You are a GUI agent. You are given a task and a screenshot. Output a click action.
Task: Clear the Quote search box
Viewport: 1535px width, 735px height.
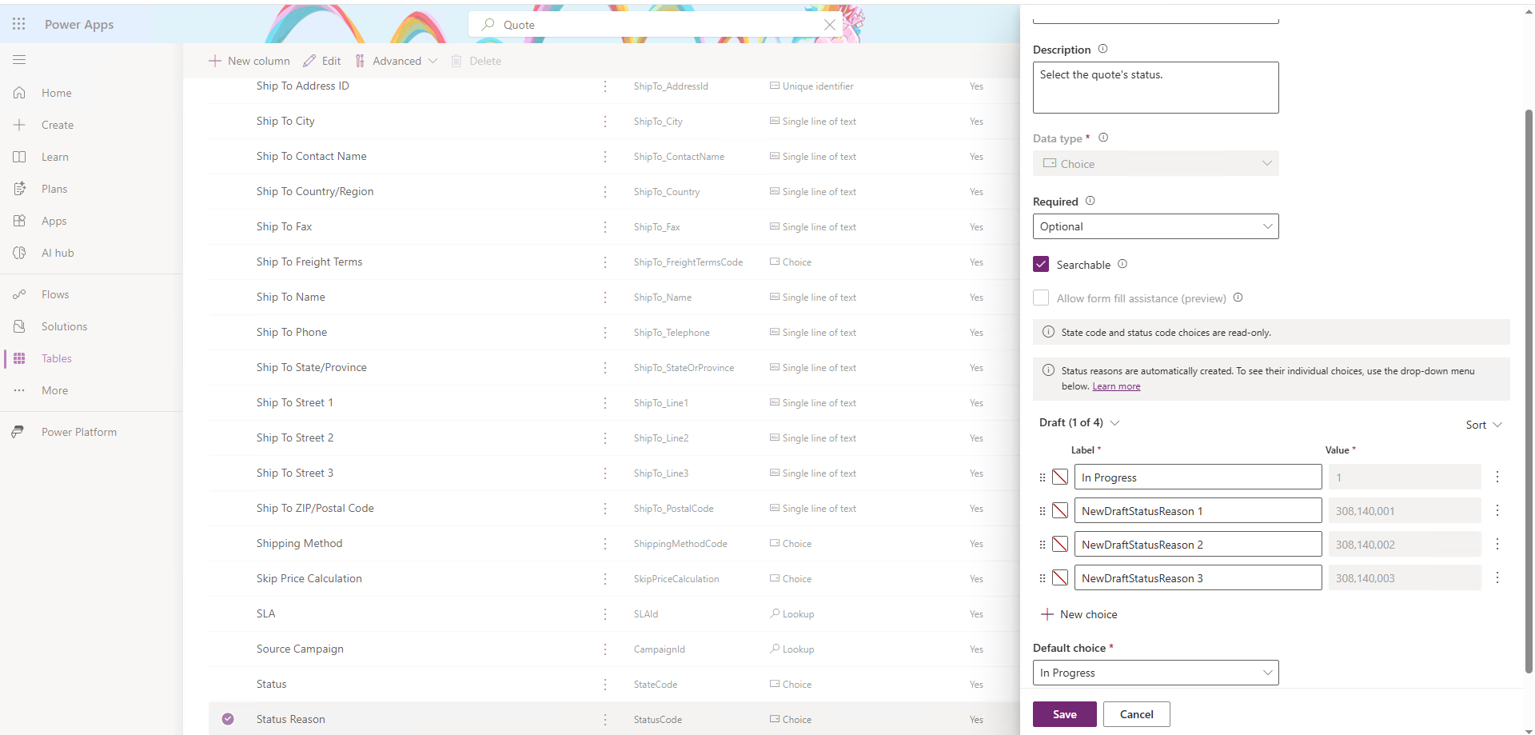830,25
